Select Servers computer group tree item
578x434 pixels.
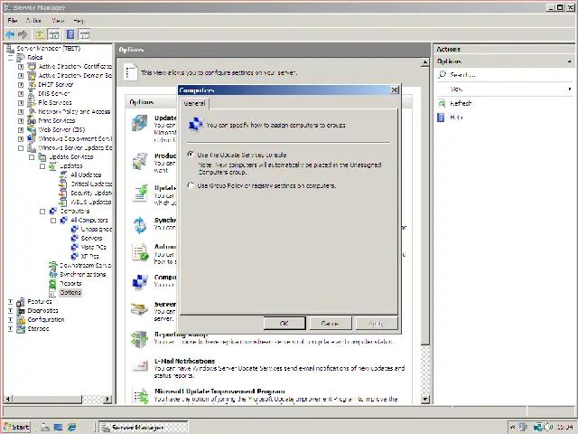coord(91,239)
